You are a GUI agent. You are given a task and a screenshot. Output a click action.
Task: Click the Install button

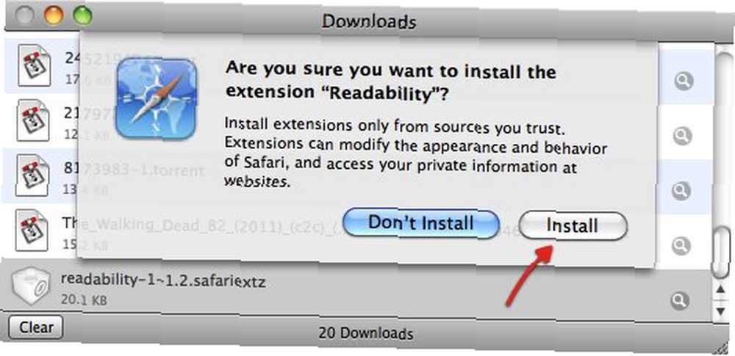pos(573,226)
